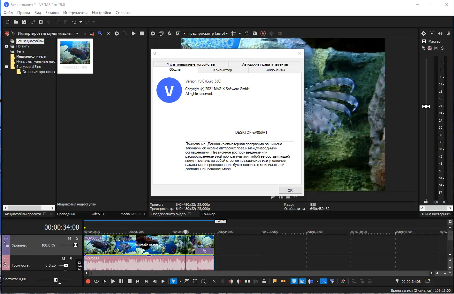Select the Video FX icon in preview toolbar
Screen dimensions: 454x294
(169, 33)
